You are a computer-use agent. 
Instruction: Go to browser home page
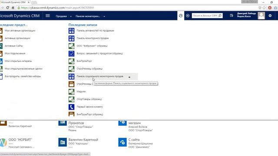[13, 8]
